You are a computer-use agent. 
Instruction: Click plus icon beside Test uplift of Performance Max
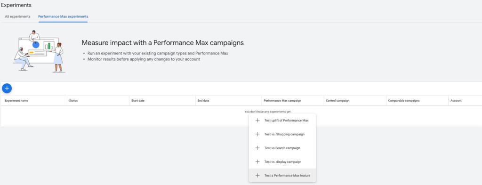pos(257,121)
